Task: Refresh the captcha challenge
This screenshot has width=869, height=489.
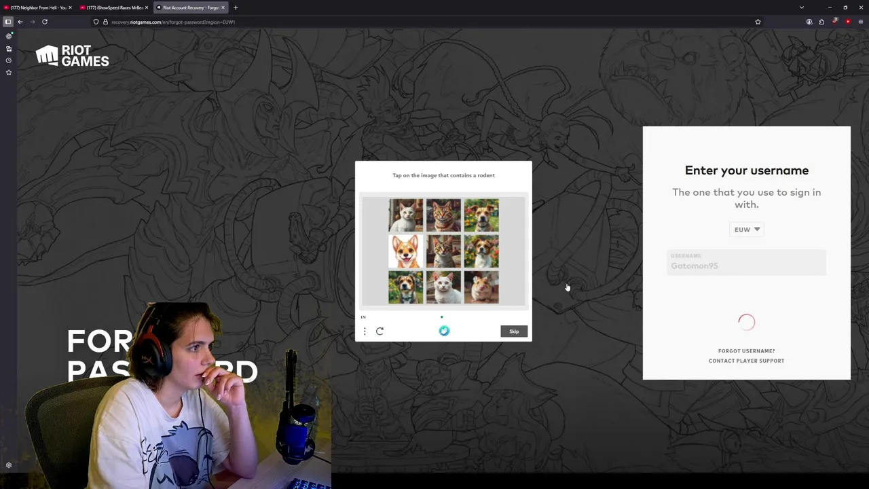Action: [x=380, y=331]
